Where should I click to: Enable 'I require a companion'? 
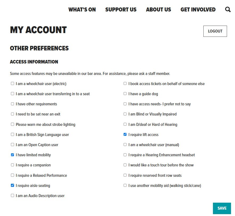click(12, 165)
